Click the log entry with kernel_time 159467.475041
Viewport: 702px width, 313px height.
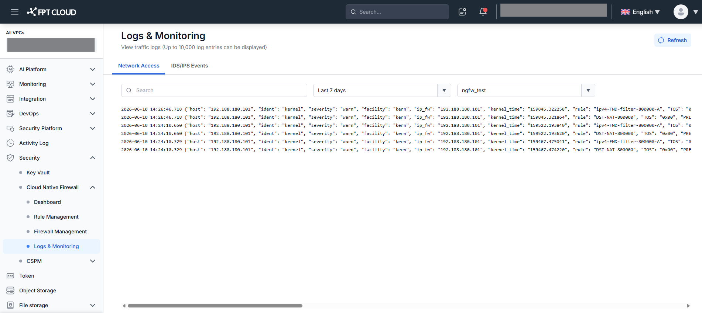[x=406, y=142]
